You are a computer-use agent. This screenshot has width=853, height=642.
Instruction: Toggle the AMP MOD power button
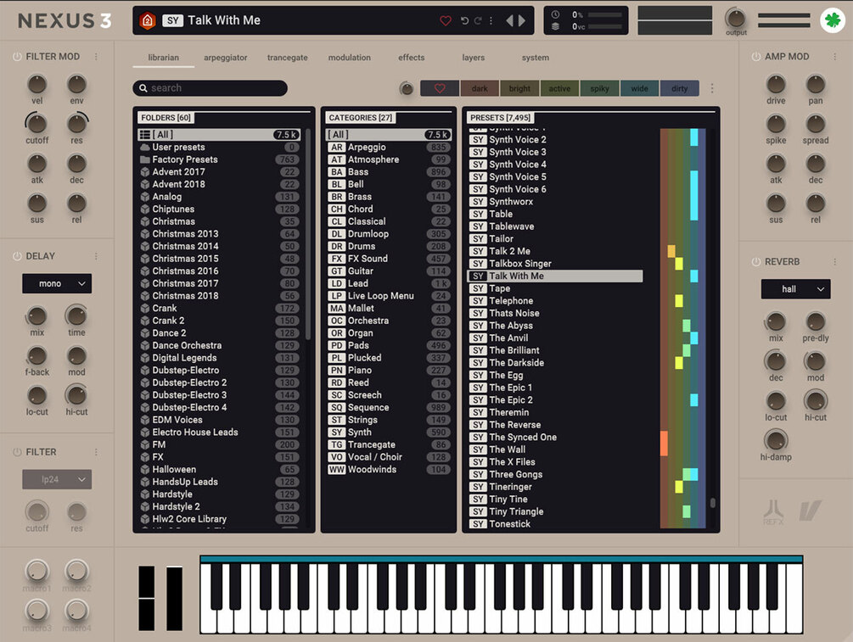coord(755,57)
